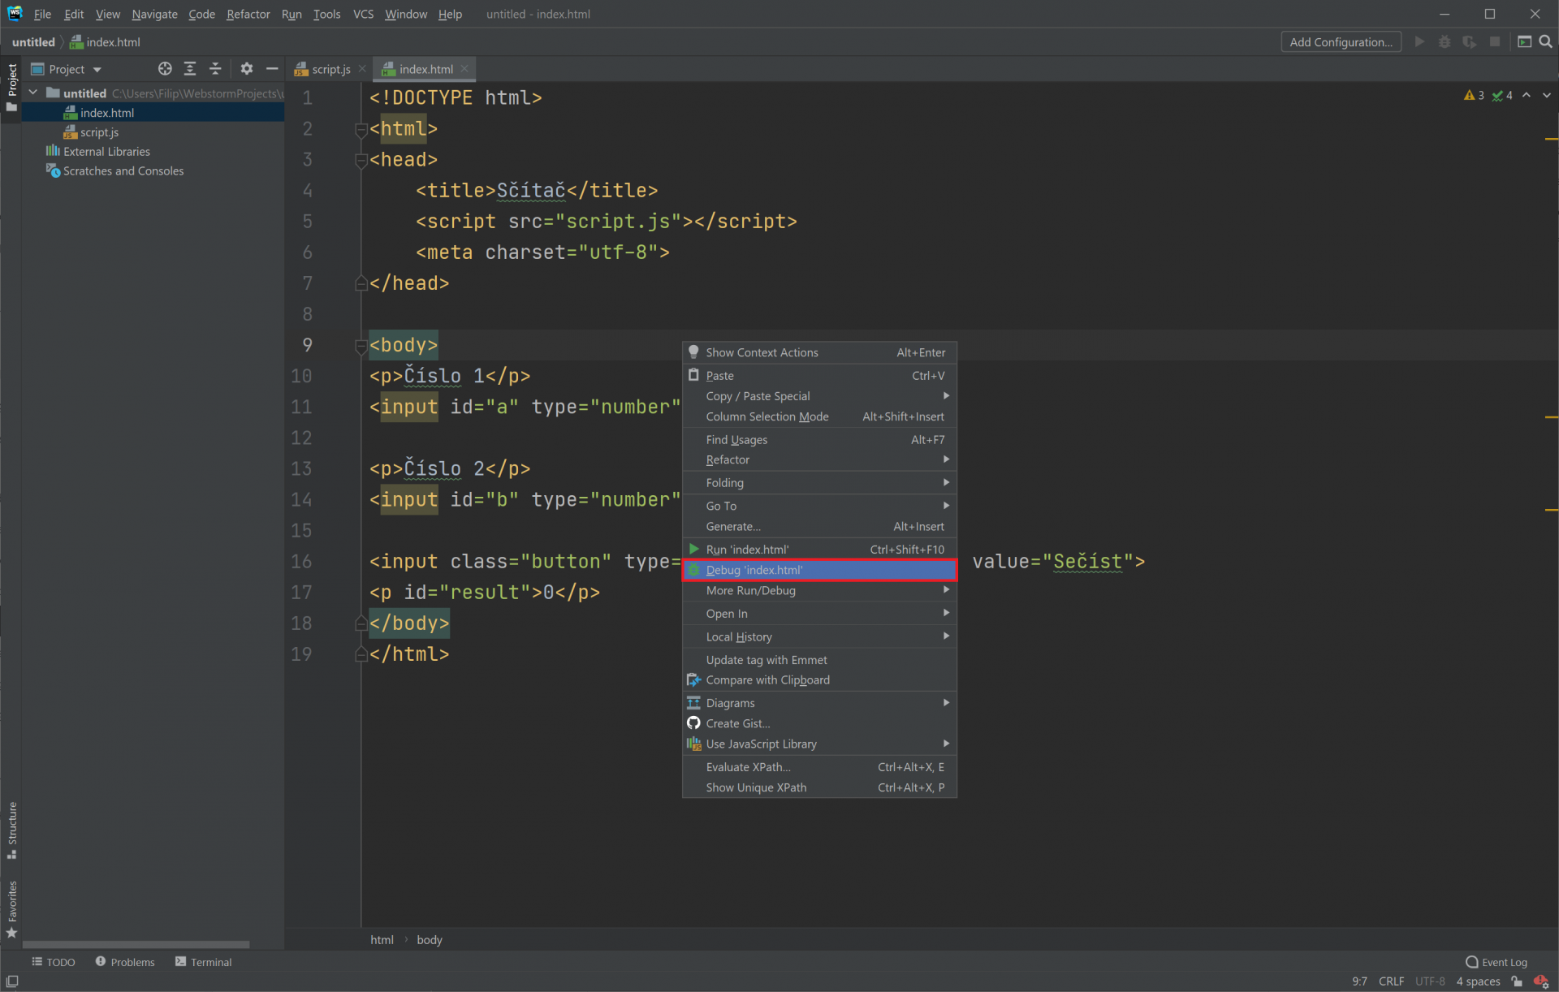Open the VCS menu
Image resolution: width=1559 pixels, height=992 pixels.
coord(363,14)
